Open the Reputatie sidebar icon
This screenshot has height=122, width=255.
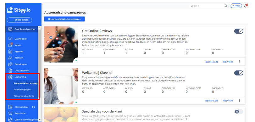[10, 113]
